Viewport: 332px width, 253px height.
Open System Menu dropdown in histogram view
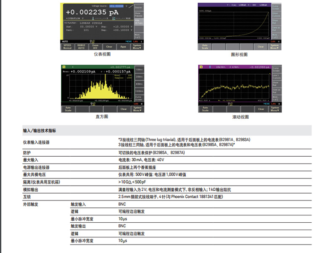point(137,109)
